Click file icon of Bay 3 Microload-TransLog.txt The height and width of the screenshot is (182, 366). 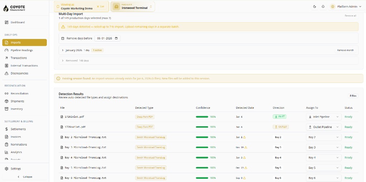61,147
